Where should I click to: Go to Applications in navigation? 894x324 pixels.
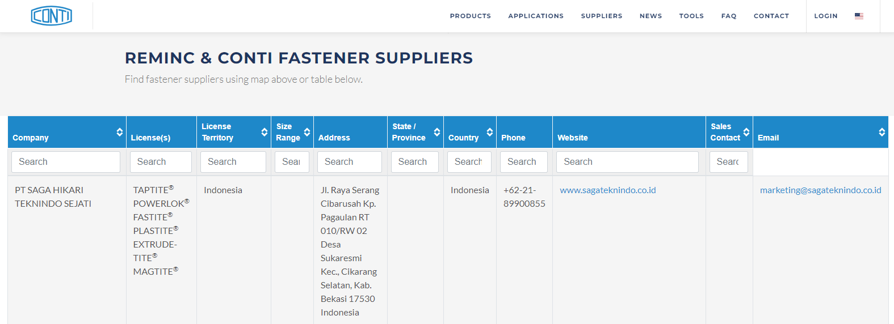click(535, 16)
